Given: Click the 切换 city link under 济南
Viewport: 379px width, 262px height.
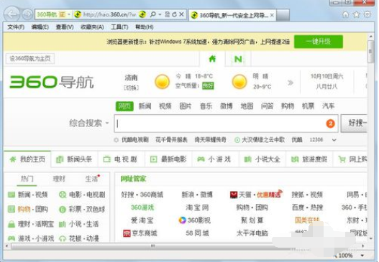Looking at the screenshot, I should pyautogui.click(x=132, y=88).
